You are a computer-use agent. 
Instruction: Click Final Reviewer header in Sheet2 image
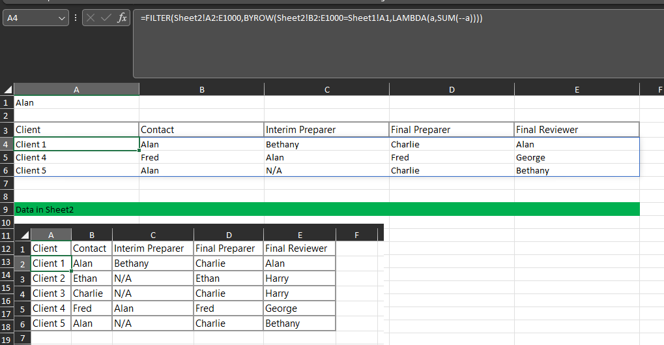pos(299,248)
